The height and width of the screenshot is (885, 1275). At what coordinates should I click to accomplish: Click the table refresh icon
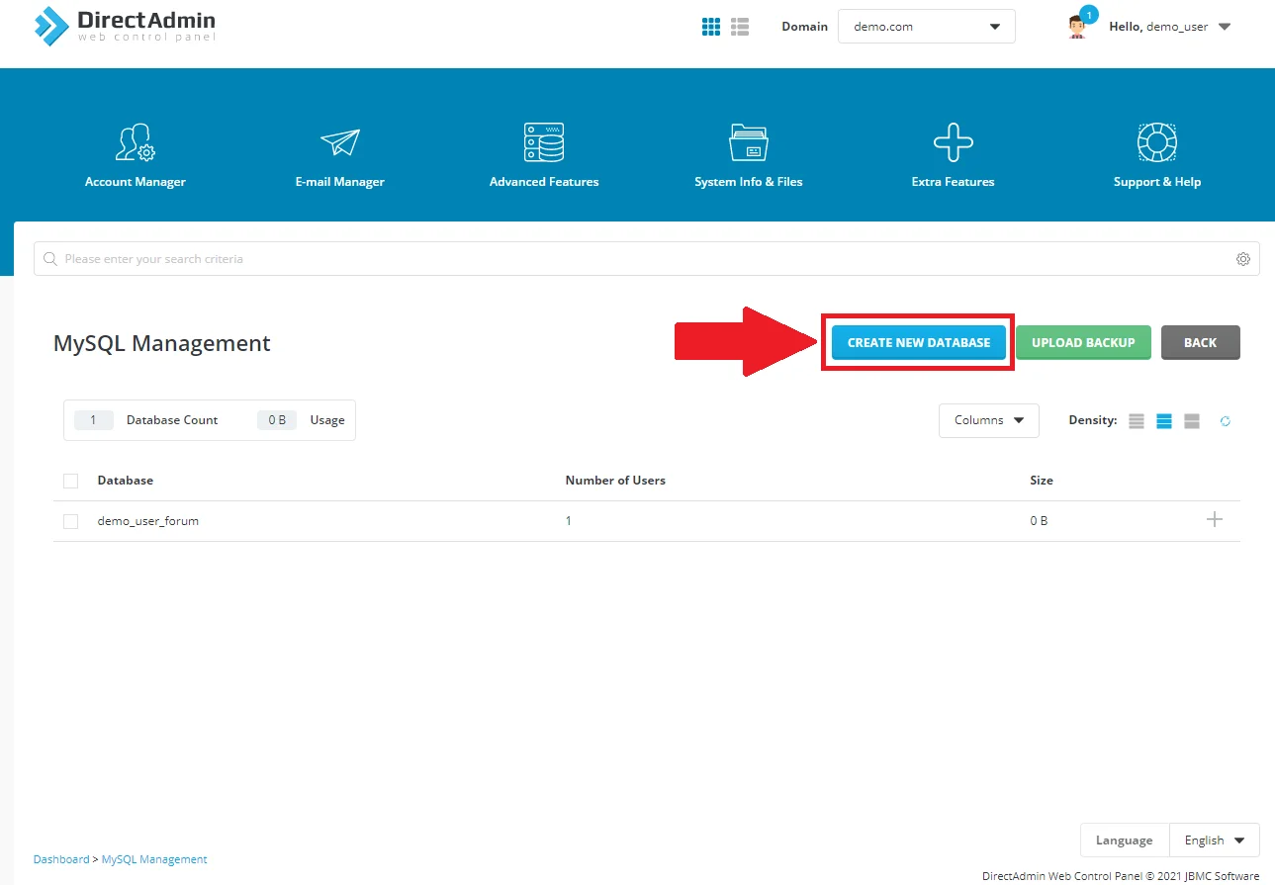click(1225, 421)
